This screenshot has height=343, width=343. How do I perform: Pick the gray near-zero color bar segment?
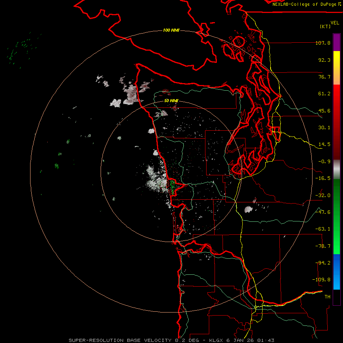[337, 170]
